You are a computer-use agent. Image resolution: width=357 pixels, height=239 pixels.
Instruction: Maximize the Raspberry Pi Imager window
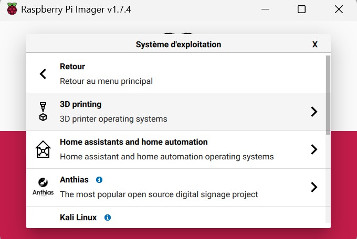click(x=301, y=9)
